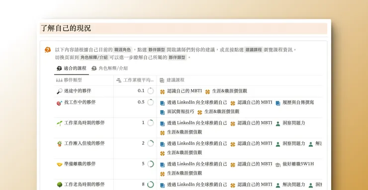Click the progress ring next to 0.5
This screenshot has width=368, height=190.
pyautogui.click(x=151, y=102)
